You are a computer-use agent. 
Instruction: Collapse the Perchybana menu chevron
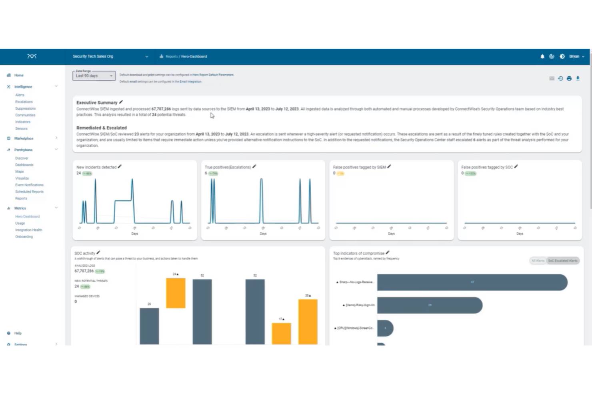point(56,149)
